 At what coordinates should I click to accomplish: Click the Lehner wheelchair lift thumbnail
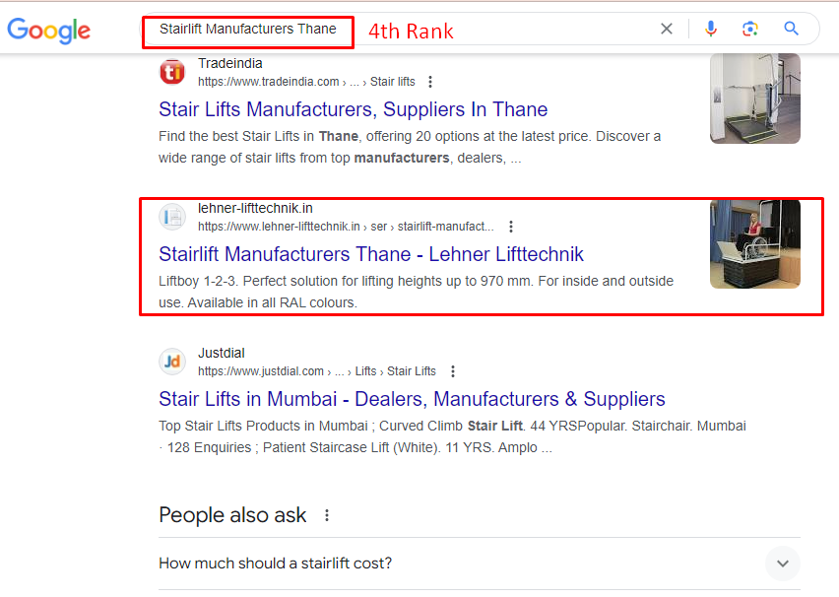pyautogui.click(x=755, y=244)
